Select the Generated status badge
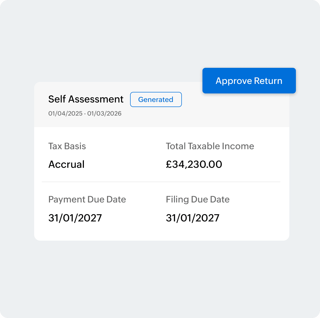Viewport: 320px width, 318px height. pyautogui.click(x=156, y=99)
